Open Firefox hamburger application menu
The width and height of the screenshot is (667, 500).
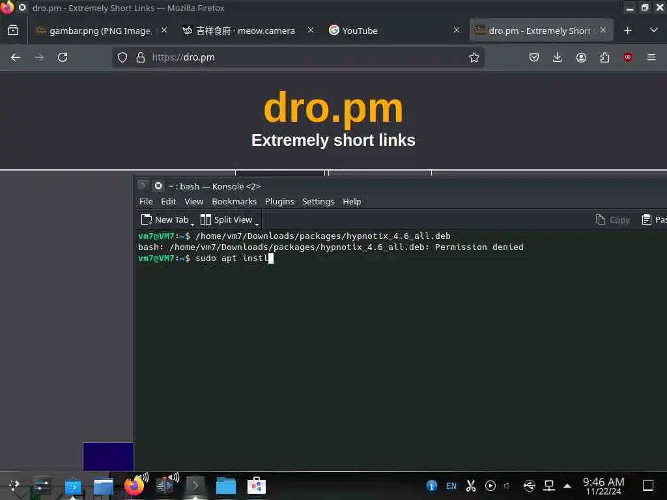(651, 57)
